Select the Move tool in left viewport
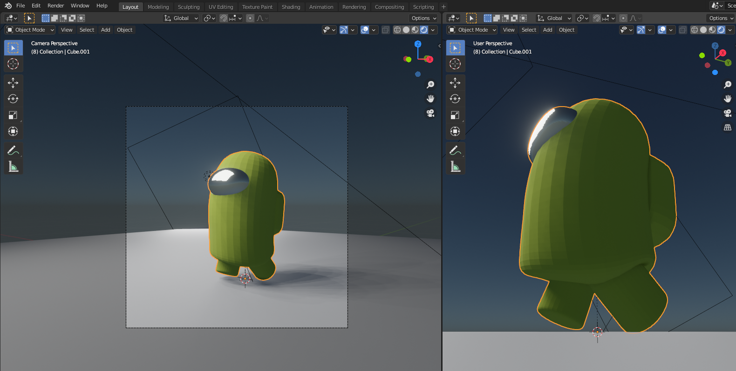736x371 pixels. pos(13,83)
